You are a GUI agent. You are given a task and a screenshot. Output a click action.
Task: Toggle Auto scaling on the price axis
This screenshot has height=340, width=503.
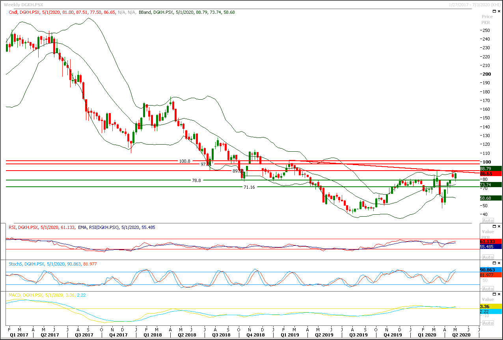click(x=488, y=220)
